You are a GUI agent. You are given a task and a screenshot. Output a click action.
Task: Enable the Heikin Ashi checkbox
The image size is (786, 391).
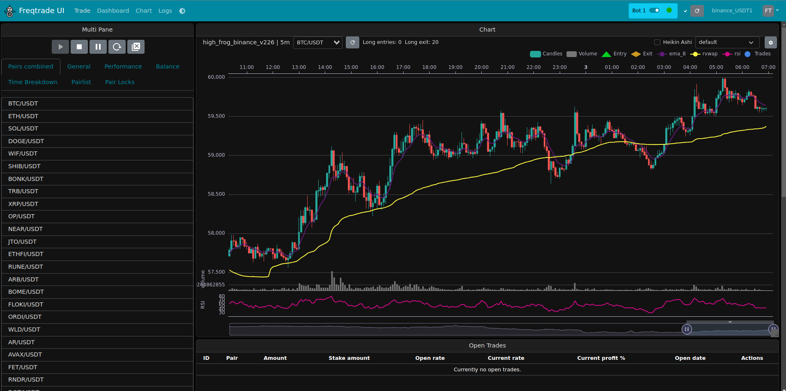pyautogui.click(x=657, y=42)
